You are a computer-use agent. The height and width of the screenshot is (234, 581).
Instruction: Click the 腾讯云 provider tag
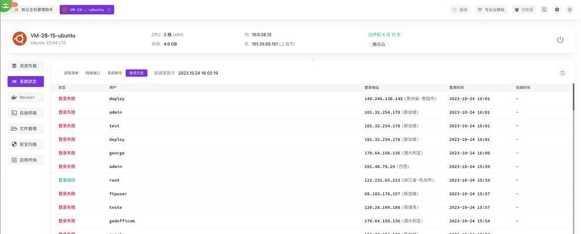pyautogui.click(x=379, y=44)
